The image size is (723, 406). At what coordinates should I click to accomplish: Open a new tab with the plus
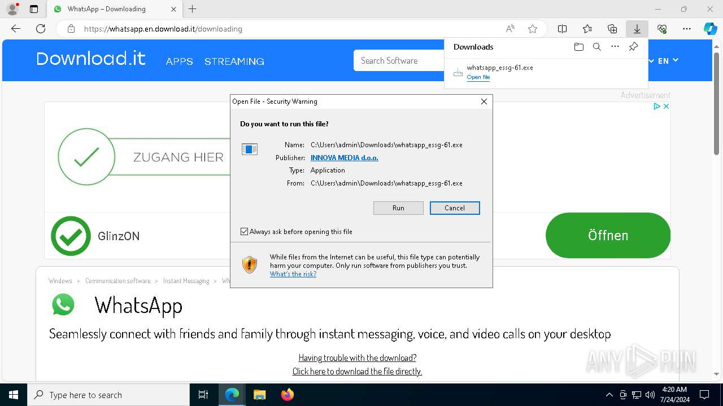(x=193, y=9)
